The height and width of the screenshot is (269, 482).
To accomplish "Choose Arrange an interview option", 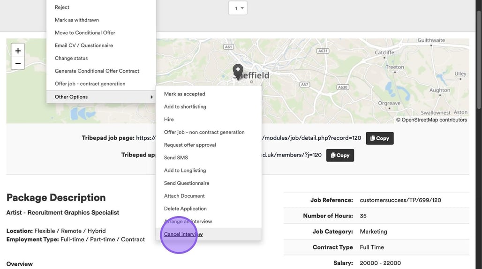I will (188, 221).
